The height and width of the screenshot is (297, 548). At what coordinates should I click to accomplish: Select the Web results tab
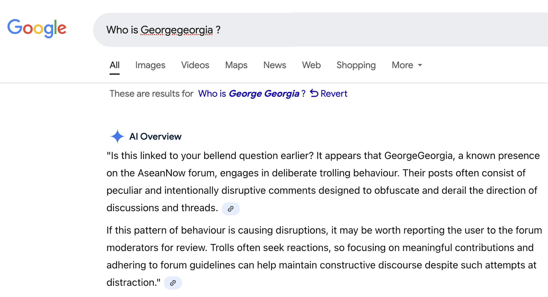point(311,65)
